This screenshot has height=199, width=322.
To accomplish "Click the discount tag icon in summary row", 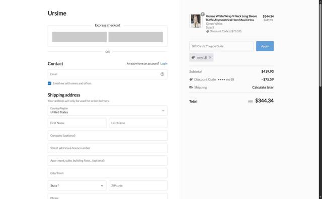I will pyautogui.click(x=191, y=79).
